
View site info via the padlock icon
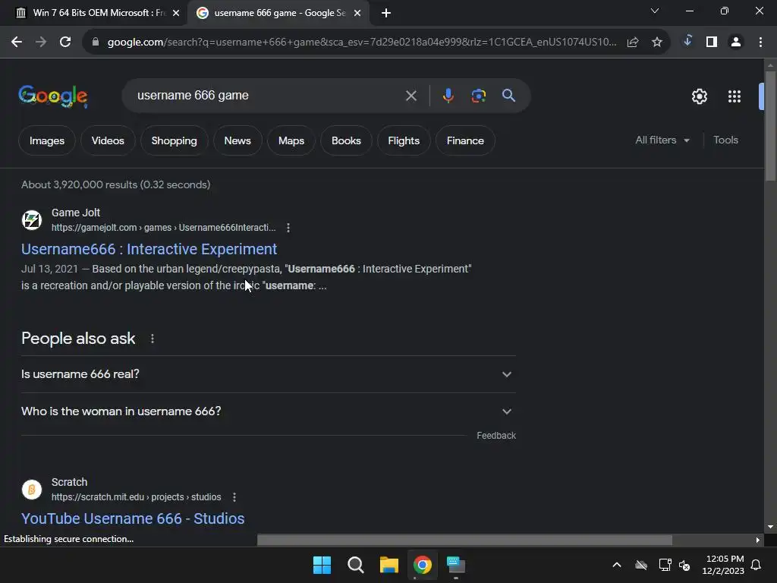(96, 43)
